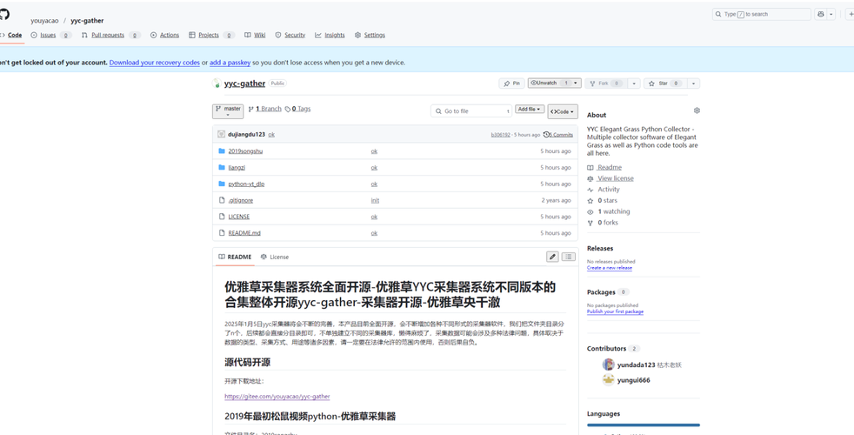
Task: Click Publish your first package link
Action: 615,311
